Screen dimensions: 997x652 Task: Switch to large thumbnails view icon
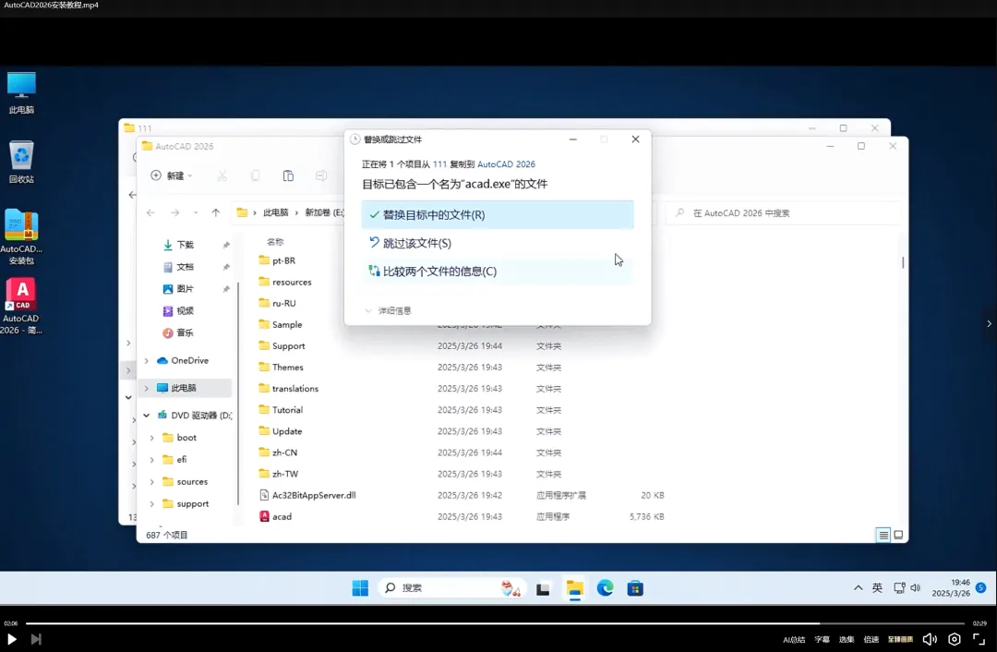pos(898,535)
